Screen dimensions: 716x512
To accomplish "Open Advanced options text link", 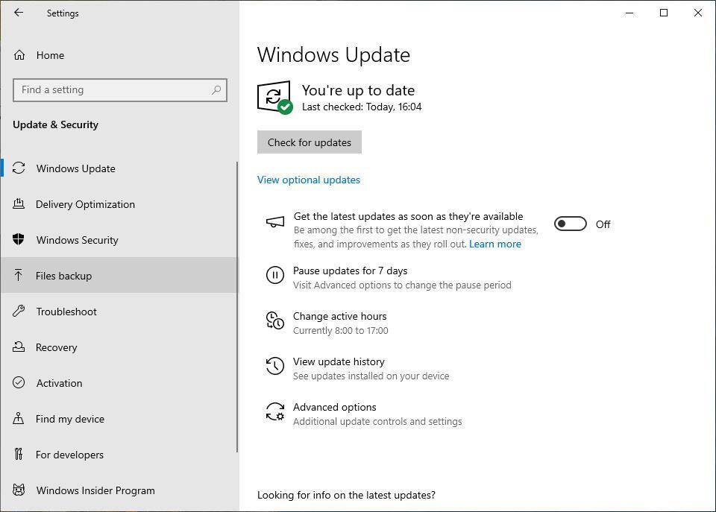I will pyautogui.click(x=335, y=407).
